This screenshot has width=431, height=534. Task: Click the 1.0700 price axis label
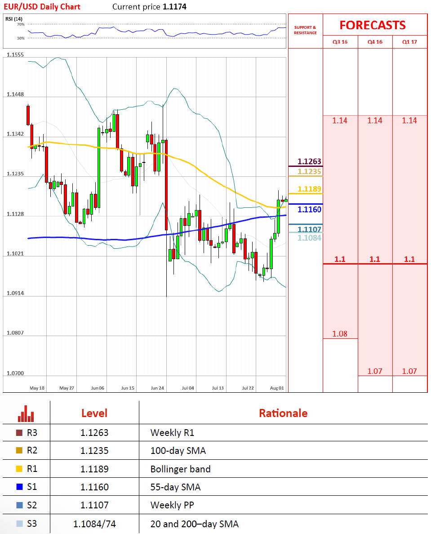tap(15, 373)
